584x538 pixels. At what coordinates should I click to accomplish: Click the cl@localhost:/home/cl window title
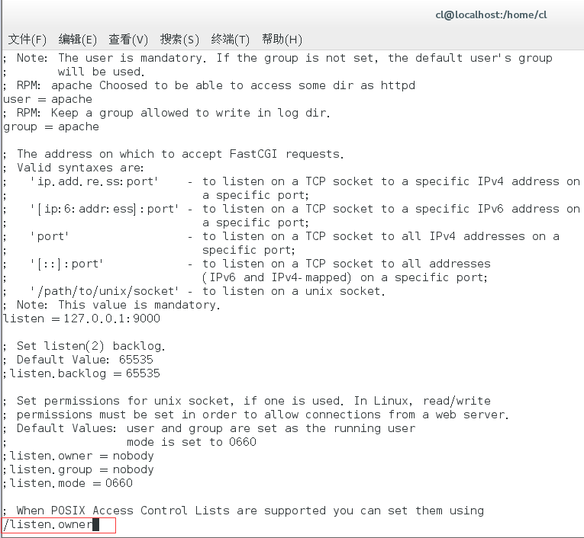(x=491, y=15)
